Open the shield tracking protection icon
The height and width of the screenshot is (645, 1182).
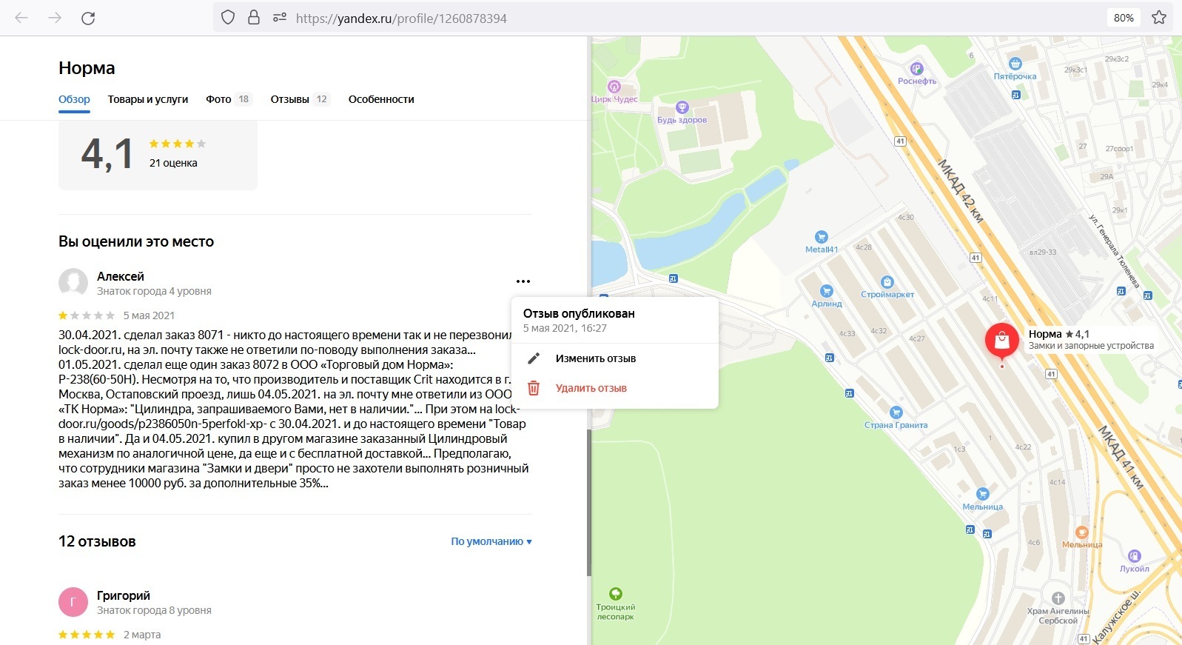point(228,18)
